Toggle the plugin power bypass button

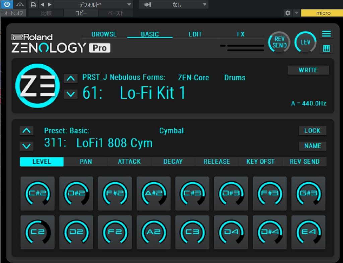7,4
